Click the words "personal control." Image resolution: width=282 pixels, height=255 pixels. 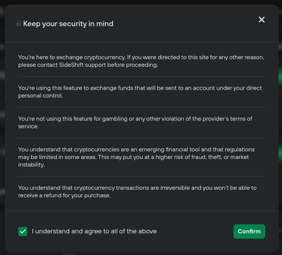pyautogui.click(x=40, y=96)
